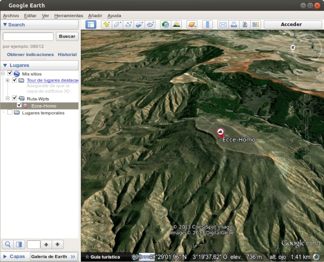Expand the Tour de lugares destacados node

click(x=7, y=80)
